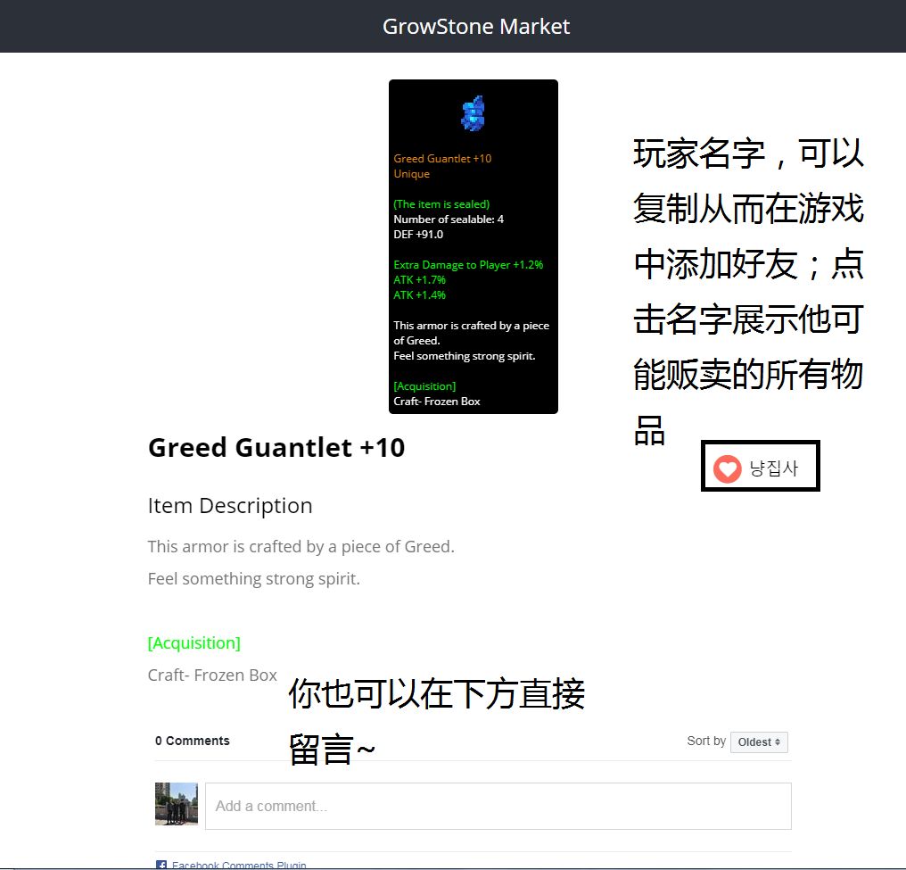Click the Greed Guantlet +10 heading
This screenshot has height=870, width=906.
coord(276,447)
